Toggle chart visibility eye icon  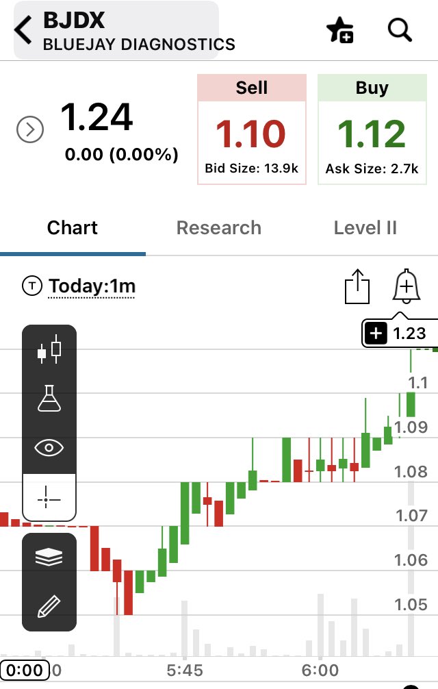click(49, 448)
